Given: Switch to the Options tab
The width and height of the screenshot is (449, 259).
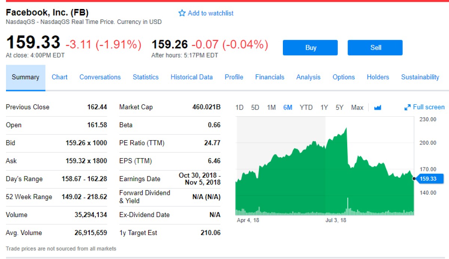Looking at the screenshot, I should click(343, 77).
